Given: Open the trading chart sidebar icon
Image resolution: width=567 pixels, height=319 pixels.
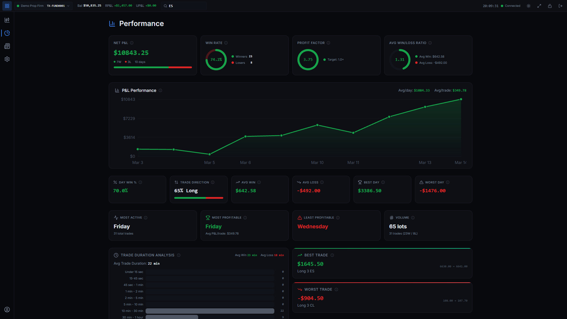Looking at the screenshot, I should 7,20.
